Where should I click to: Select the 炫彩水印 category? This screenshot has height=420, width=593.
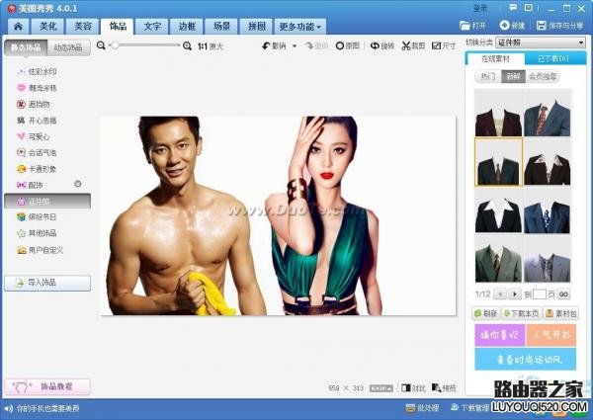click(x=37, y=71)
